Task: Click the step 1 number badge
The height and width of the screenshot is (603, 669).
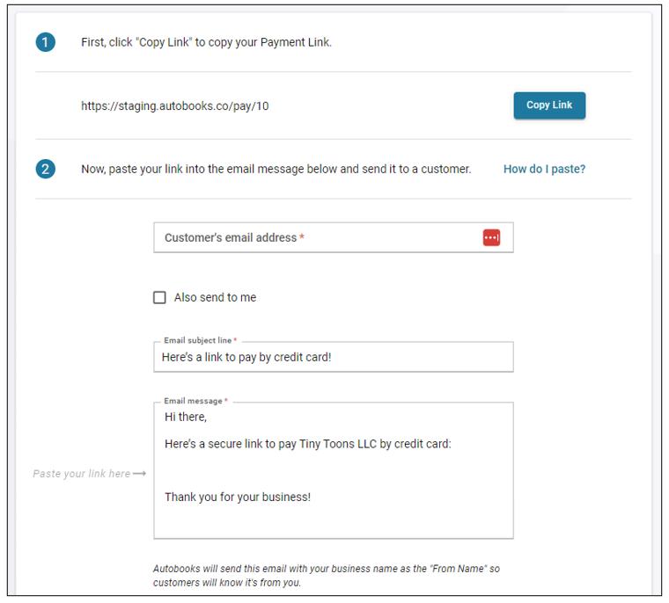Action: coord(45,42)
